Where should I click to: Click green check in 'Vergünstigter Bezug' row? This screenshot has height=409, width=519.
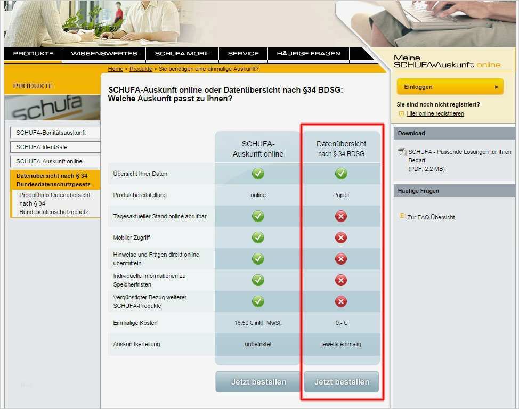point(258,301)
